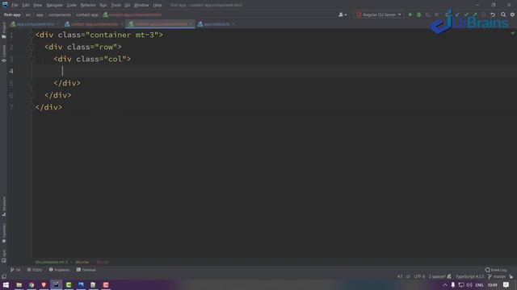Click the volume icon in system tray
This screenshot has height=290, width=517.
469,284
